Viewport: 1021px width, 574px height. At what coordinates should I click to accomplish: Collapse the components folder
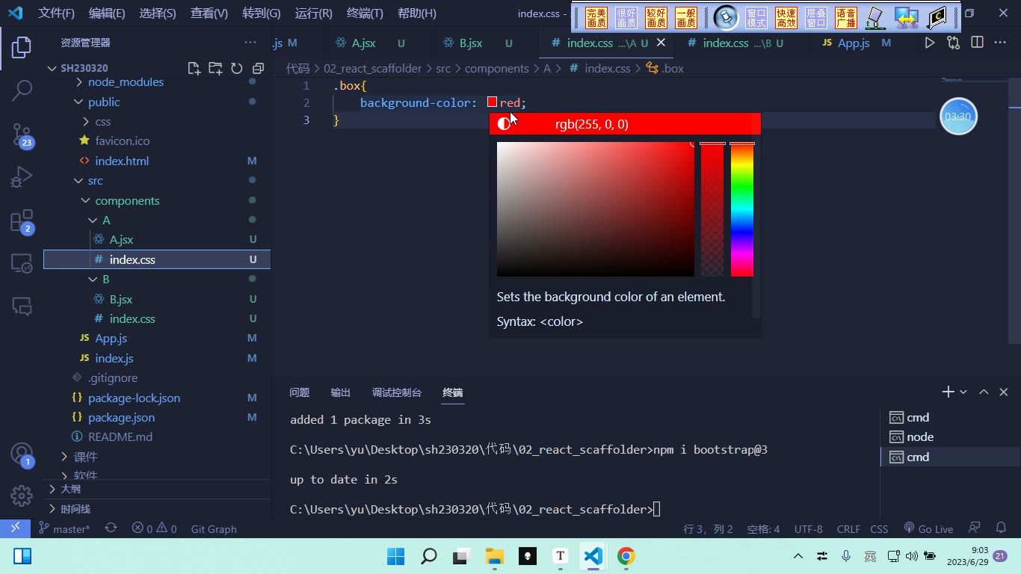point(86,200)
